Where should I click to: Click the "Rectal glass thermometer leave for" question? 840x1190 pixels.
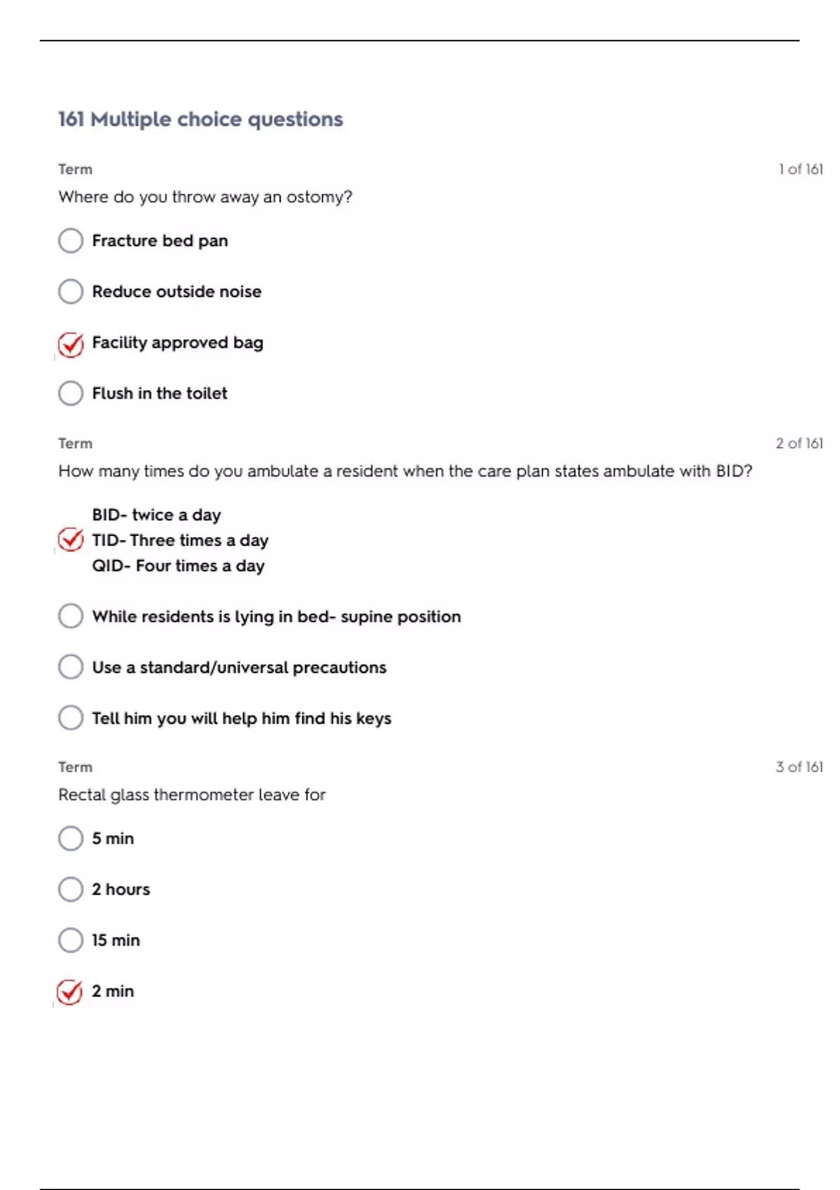pos(192,794)
